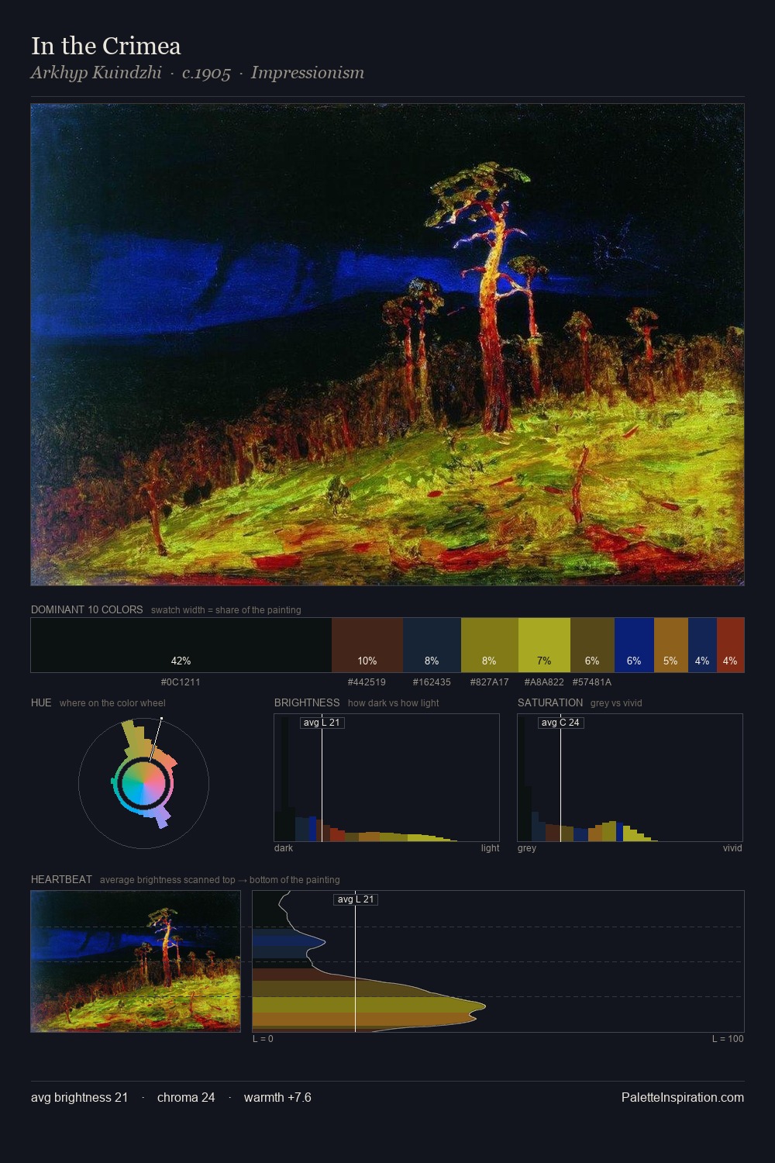Click the hue color wheel chart
Screen dimensions: 775x1163
pos(143,783)
